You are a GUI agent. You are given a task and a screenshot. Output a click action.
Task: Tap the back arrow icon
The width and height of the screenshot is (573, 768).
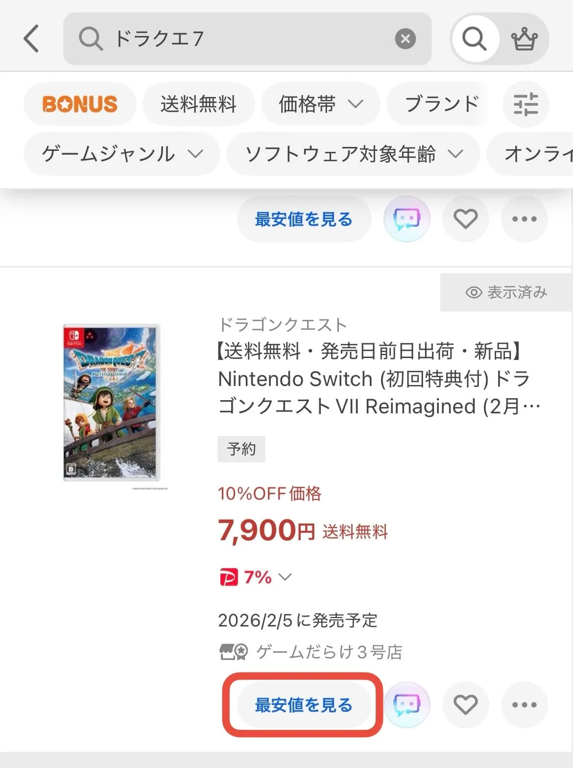[31, 39]
